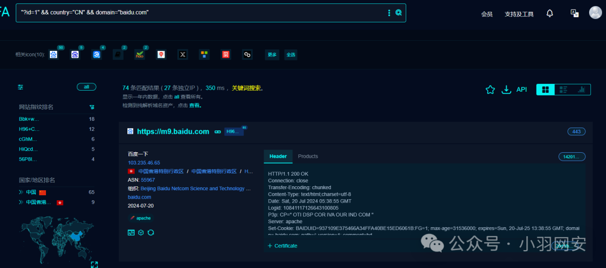Open the cube icon under apache tag
This screenshot has width=606, height=268.
(141, 233)
